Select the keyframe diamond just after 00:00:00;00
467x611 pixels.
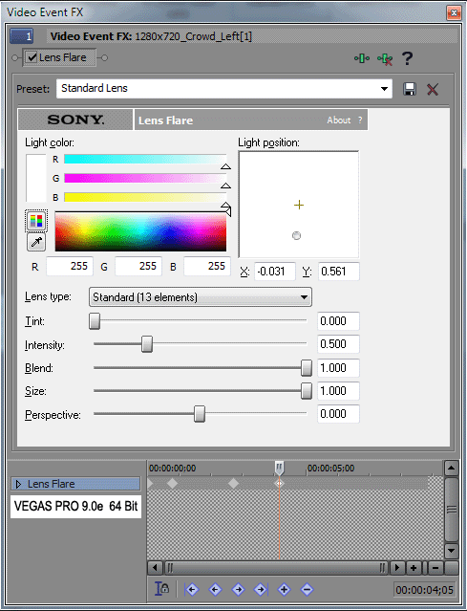[x=172, y=484]
